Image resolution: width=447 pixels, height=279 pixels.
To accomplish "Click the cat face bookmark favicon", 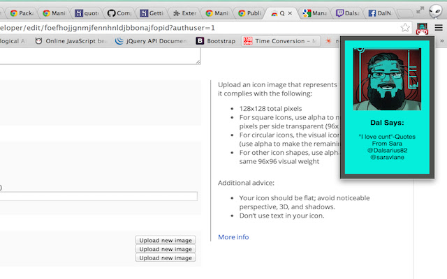I will point(38,41).
